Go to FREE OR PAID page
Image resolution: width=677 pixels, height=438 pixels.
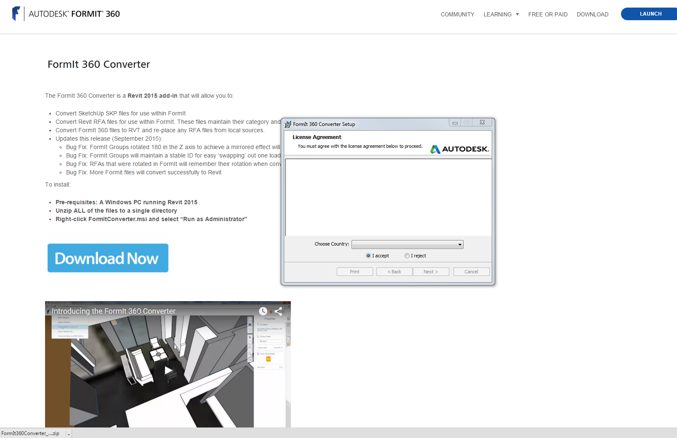click(x=548, y=14)
